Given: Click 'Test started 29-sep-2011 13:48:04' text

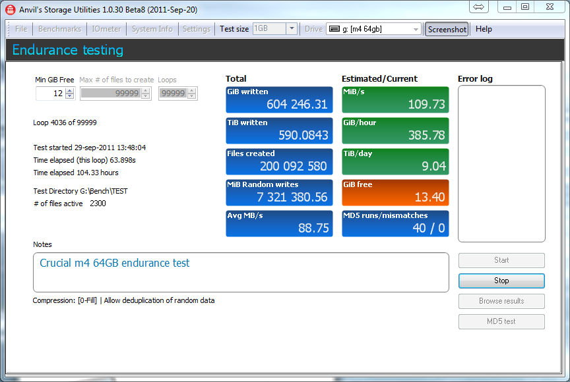Looking at the screenshot, I should 90,148.
